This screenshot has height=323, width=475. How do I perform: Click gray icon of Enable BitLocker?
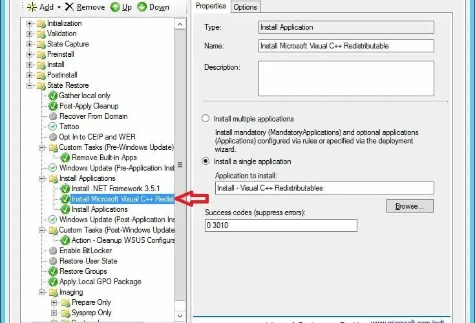click(53, 251)
